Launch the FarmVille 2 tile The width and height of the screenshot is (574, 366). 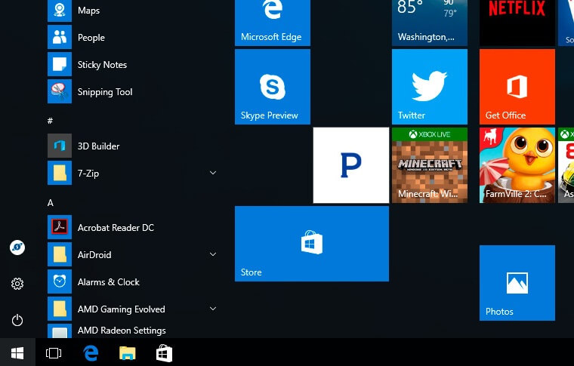click(x=517, y=165)
